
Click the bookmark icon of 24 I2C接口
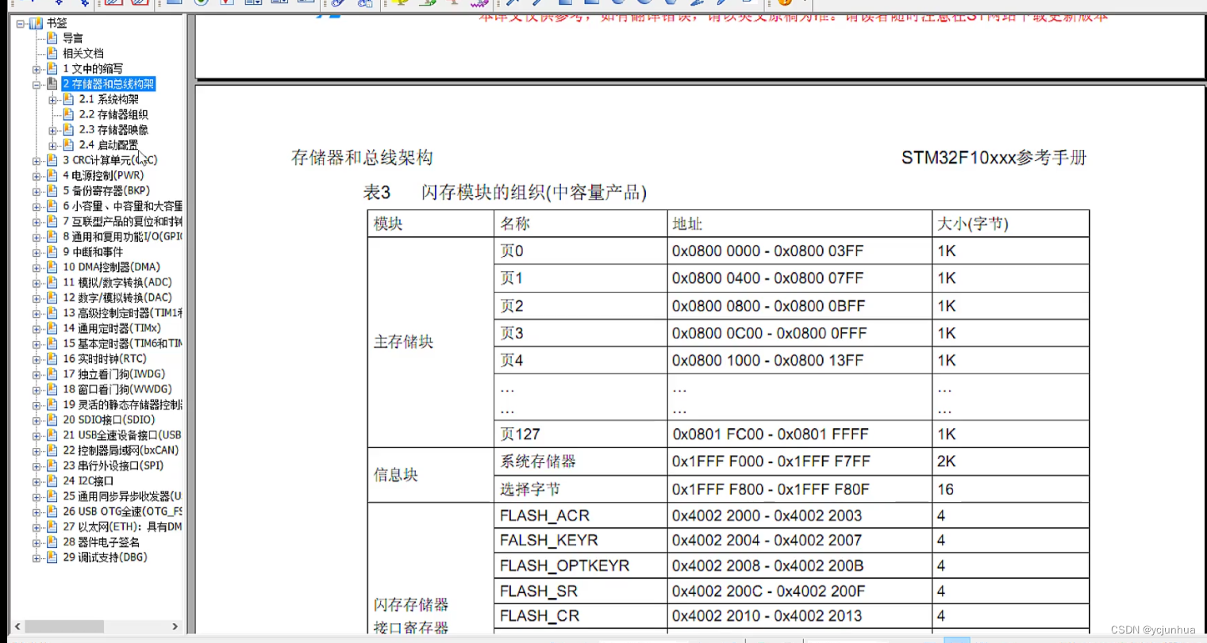coord(52,480)
